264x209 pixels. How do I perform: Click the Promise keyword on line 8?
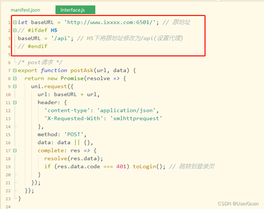[x=72, y=78]
